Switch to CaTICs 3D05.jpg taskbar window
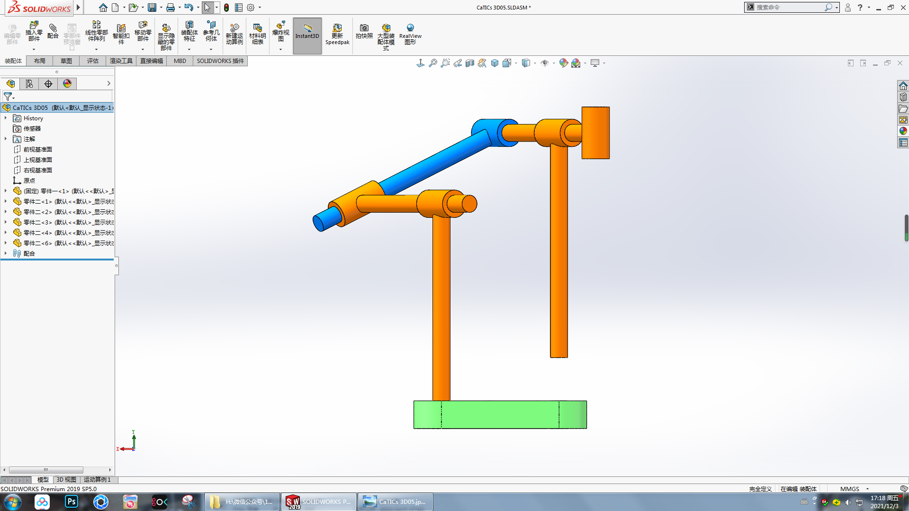909x511 pixels. click(x=395, y=502)
